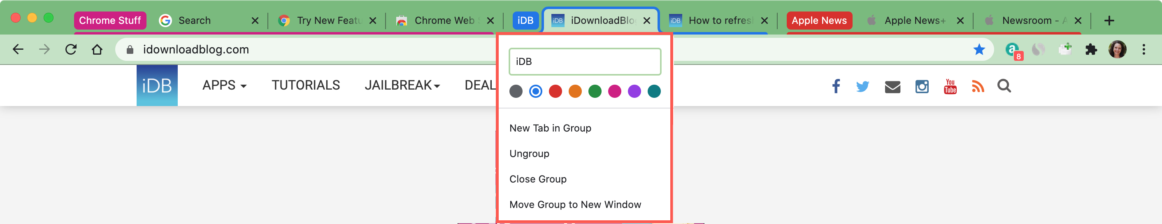Go back to the previous page
Viewport: 1162px width, 224px height.
[x=18, y=49]
